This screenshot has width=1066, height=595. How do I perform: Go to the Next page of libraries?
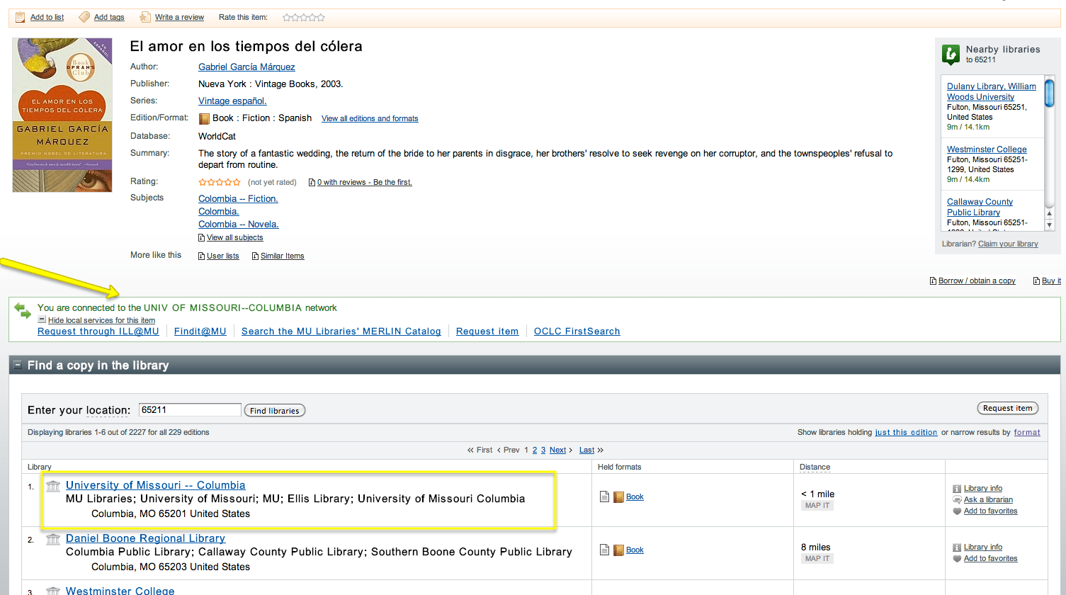coord(558,450)
